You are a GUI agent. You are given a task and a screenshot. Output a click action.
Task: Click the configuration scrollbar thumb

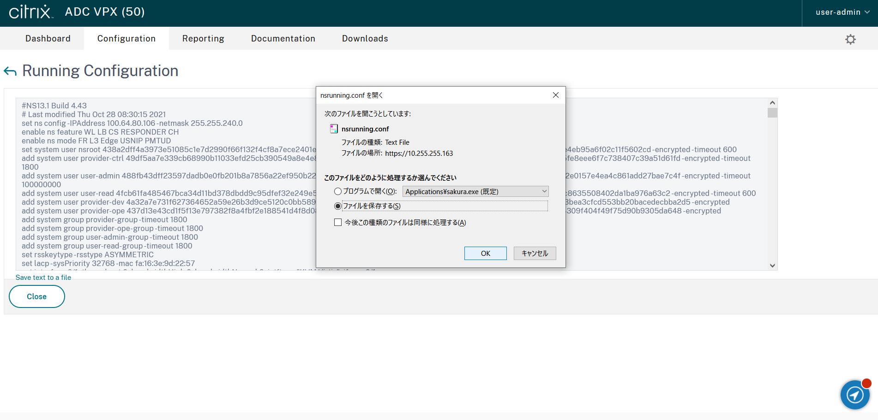pos(772,113)
